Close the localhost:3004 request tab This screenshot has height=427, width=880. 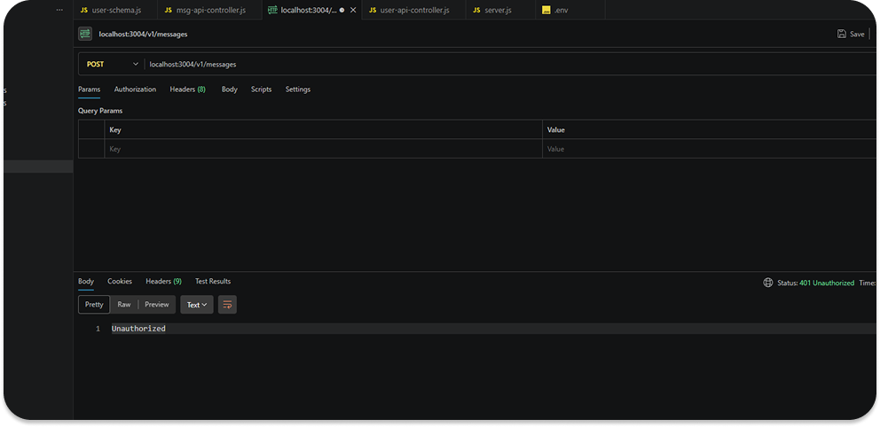coord(353,10)
